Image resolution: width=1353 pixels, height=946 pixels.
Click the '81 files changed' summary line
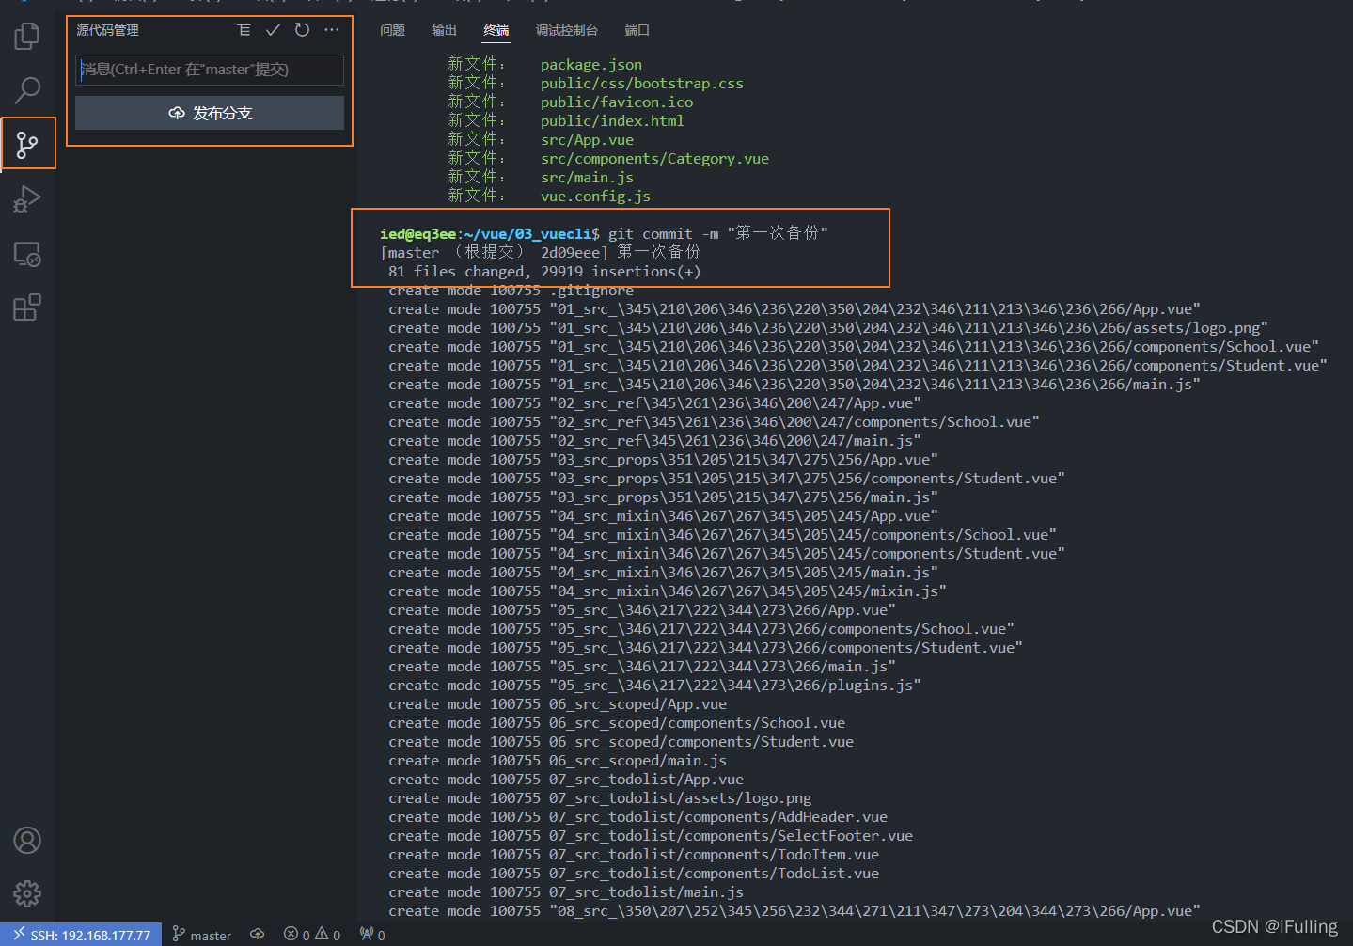click(x=544, y=271)
